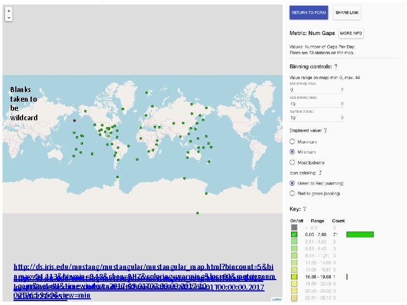Enable the 2.81 - 5.62 bin swatch
The image size is (407, 305).
point(294,242)
